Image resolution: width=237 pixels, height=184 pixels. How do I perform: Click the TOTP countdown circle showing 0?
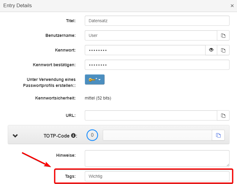pyautogui.click(x=92, y=135)
